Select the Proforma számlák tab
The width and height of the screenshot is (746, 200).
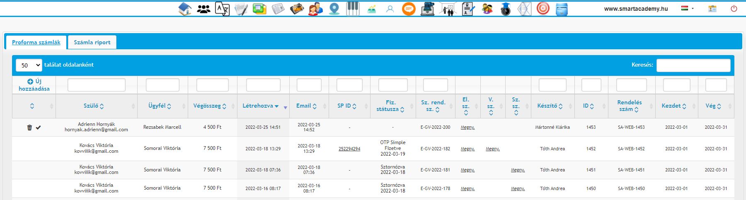(x=36, y=42)
